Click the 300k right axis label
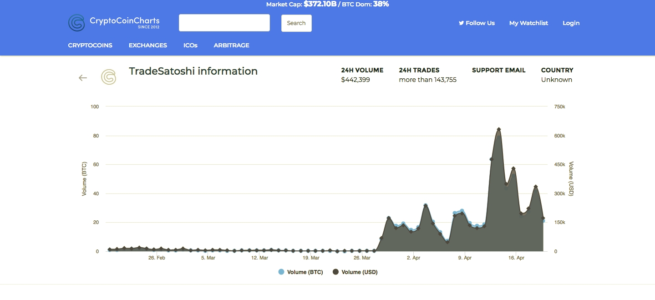This screenshot has width=655, height=300. [559, 193]
